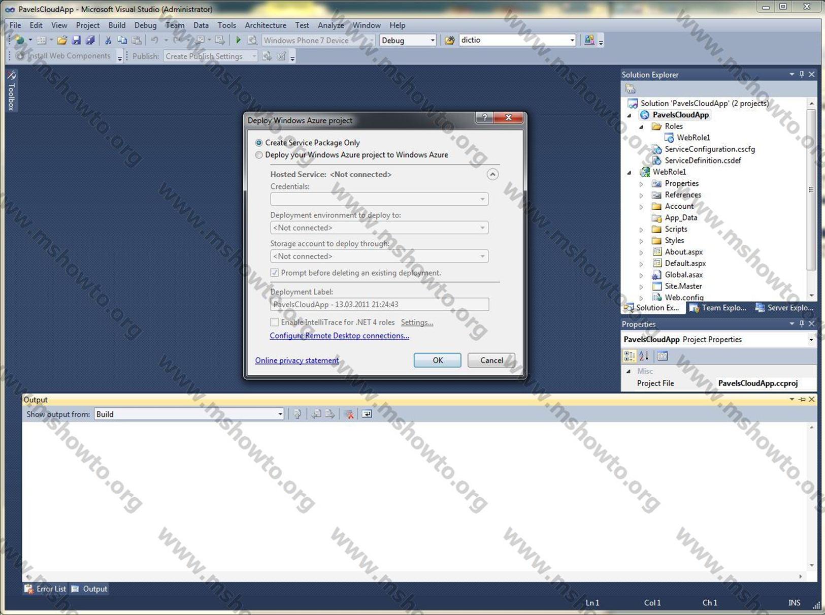Click the Deployment Label text field
This screenshot has height=615, width=825.
click(379, 305)
